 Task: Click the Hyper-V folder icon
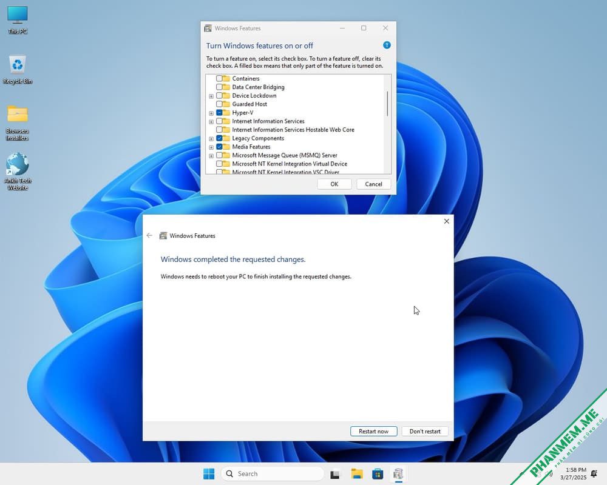[x=226, y=113]
